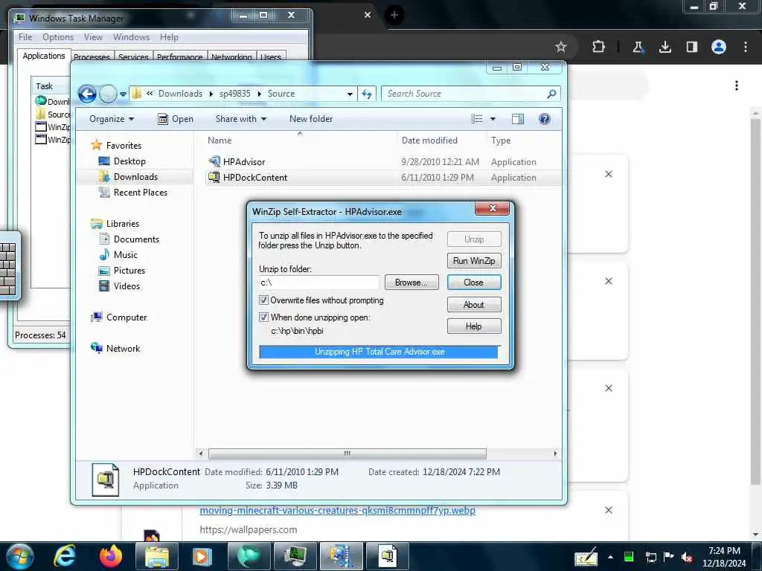Sort by the Date modified column header

[x=429, y=141]
